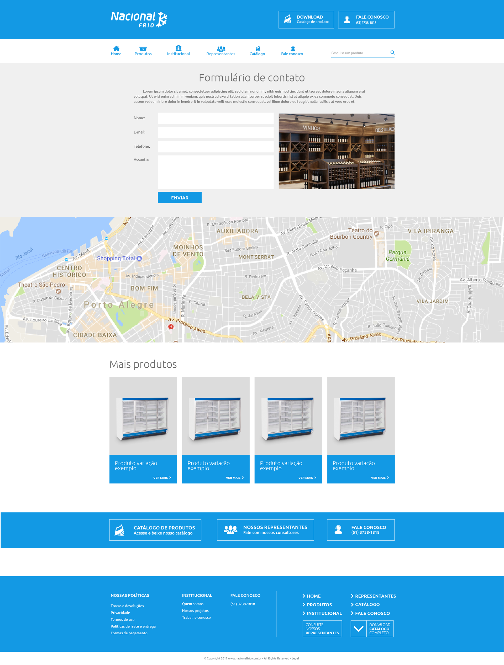Screen dimensions: 504x665
Task: Click the Representantes people icon
Action: 221,49
